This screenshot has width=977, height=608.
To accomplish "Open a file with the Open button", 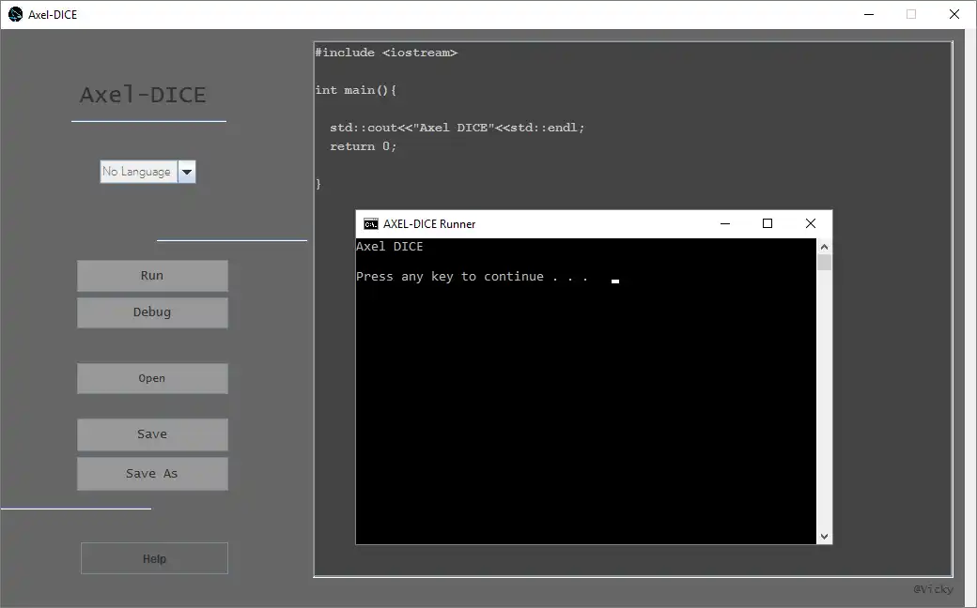I will coord(152,378).
